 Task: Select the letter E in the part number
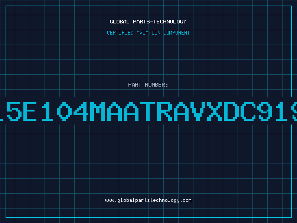[30, 111]
